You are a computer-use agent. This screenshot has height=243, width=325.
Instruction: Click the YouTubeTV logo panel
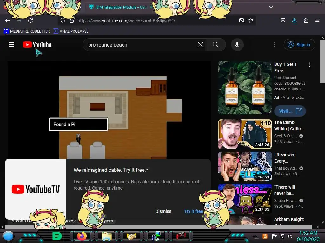36,189
